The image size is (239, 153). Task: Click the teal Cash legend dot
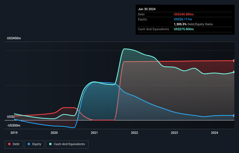50,144
